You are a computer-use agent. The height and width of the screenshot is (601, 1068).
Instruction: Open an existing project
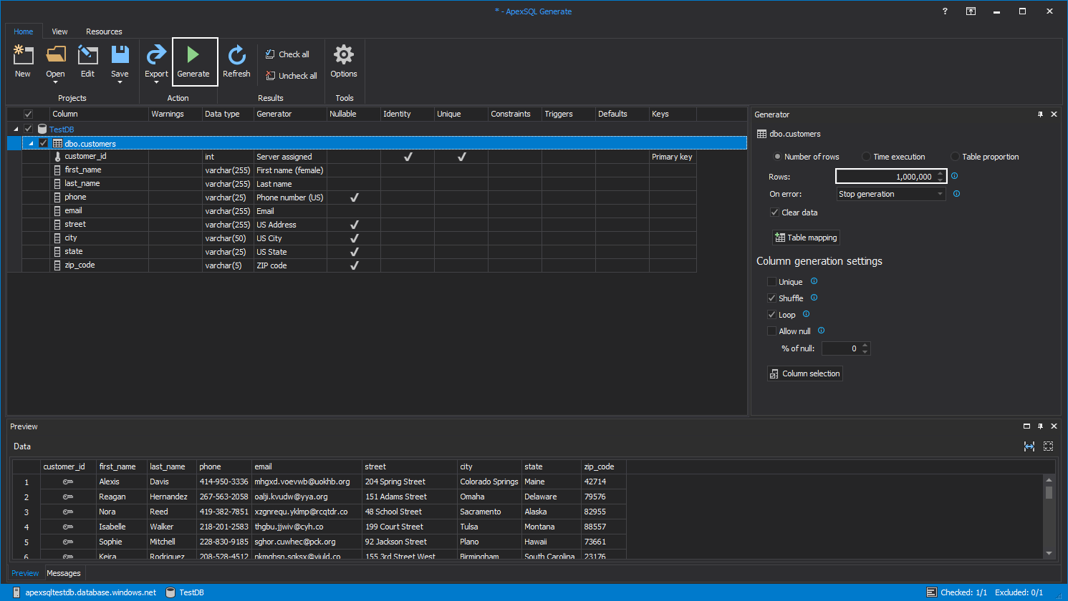tap(55, 57)
